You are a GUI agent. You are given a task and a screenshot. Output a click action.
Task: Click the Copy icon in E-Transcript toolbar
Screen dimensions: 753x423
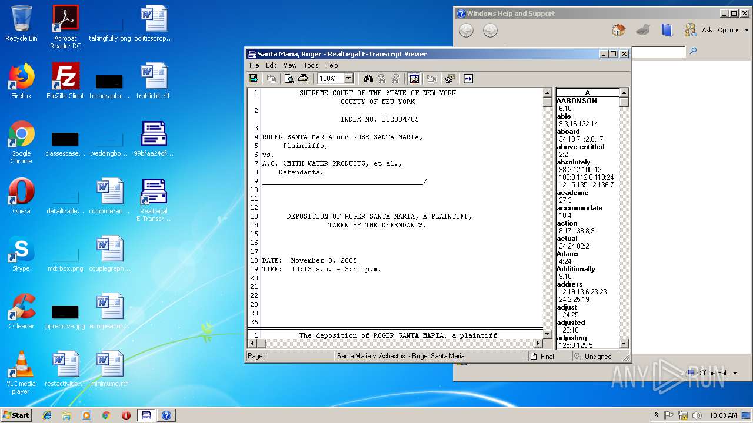point(271,78)
